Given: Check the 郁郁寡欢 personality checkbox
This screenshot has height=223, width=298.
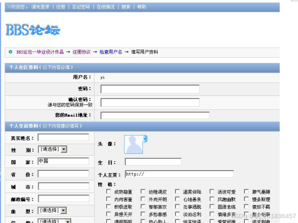Looking at the screenshot, I should tap(143, 207).
